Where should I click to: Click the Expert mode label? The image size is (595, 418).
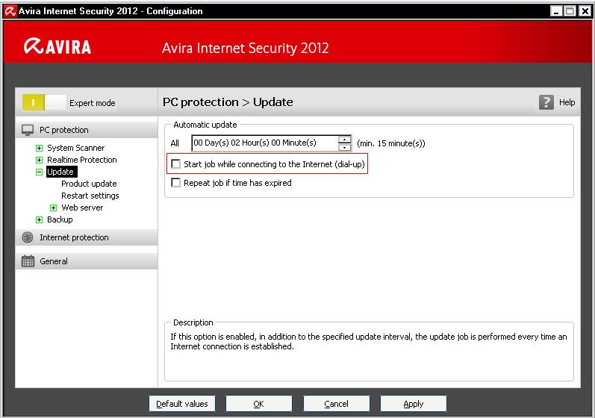click(x=93, y=103)
